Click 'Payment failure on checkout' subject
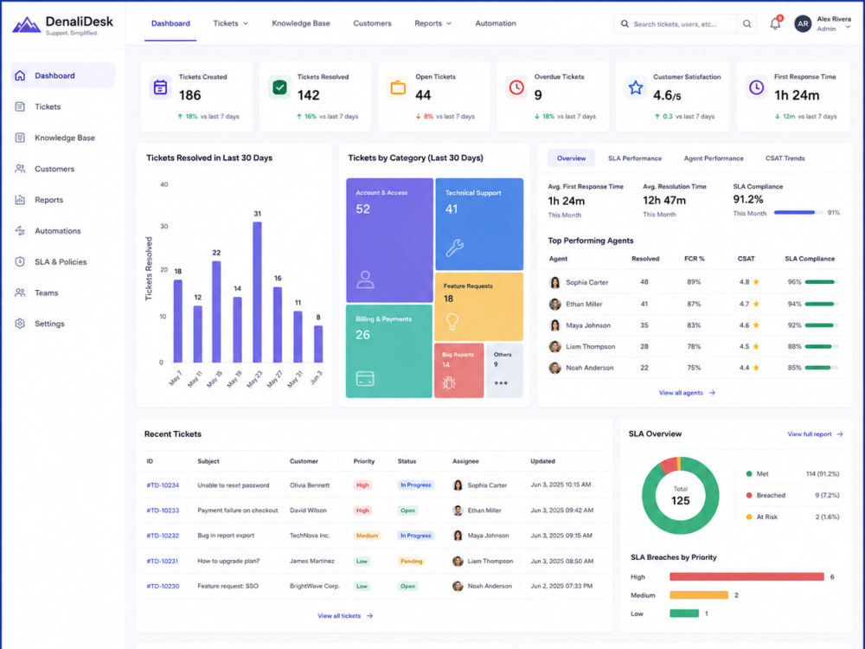865x649 pixels. tap(238, 511)
